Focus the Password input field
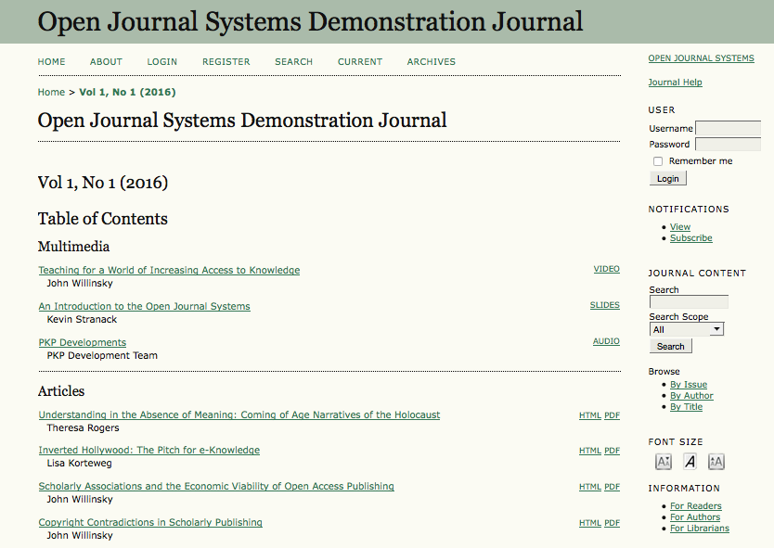Image resolution: width=774 pixels, height=548 pixels. click(728, 145)
